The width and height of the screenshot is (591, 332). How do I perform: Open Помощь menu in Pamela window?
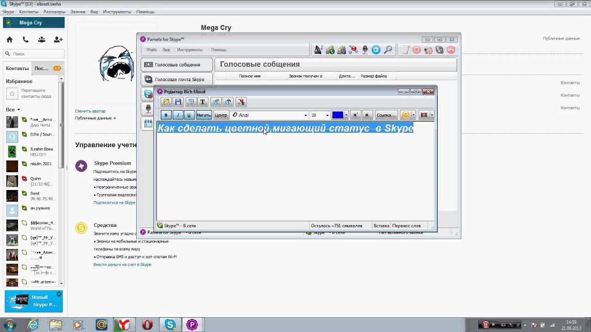pos(219,50)
